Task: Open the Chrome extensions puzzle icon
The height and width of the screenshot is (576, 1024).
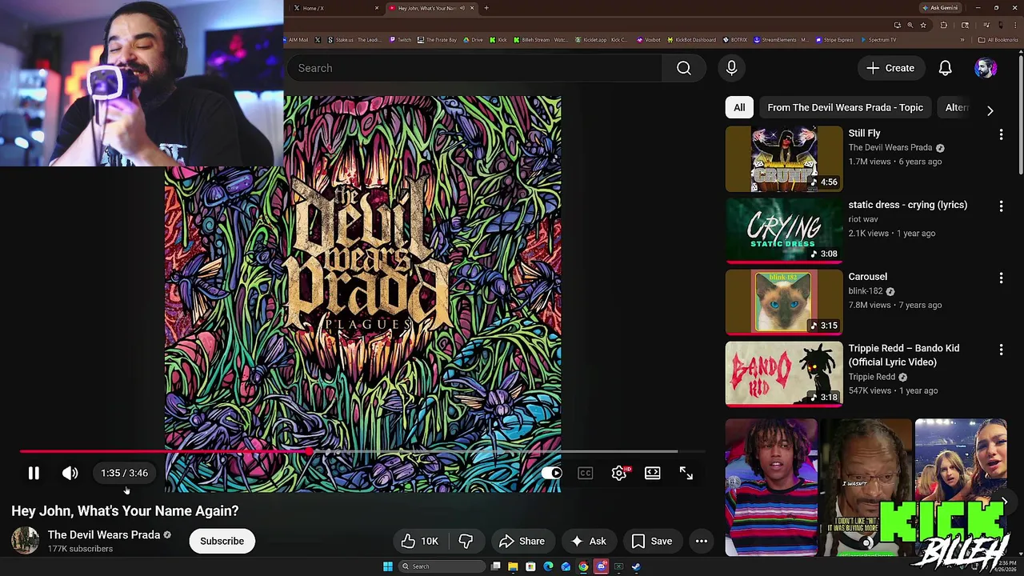Action: point(944,25)
